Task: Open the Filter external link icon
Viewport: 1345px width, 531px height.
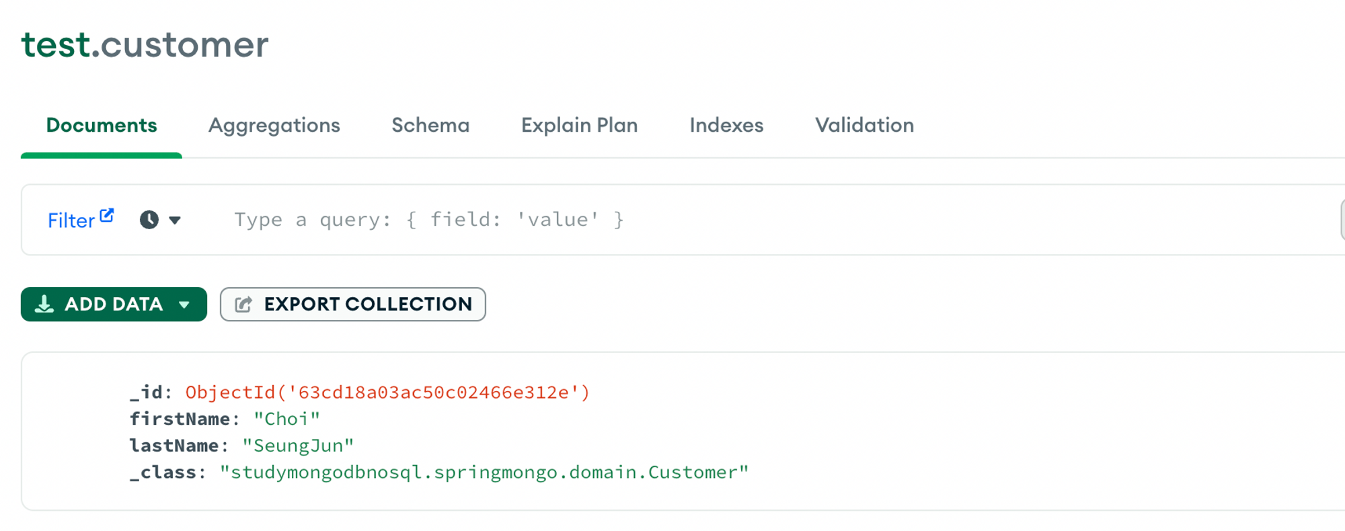Action: tap(107, 215)
